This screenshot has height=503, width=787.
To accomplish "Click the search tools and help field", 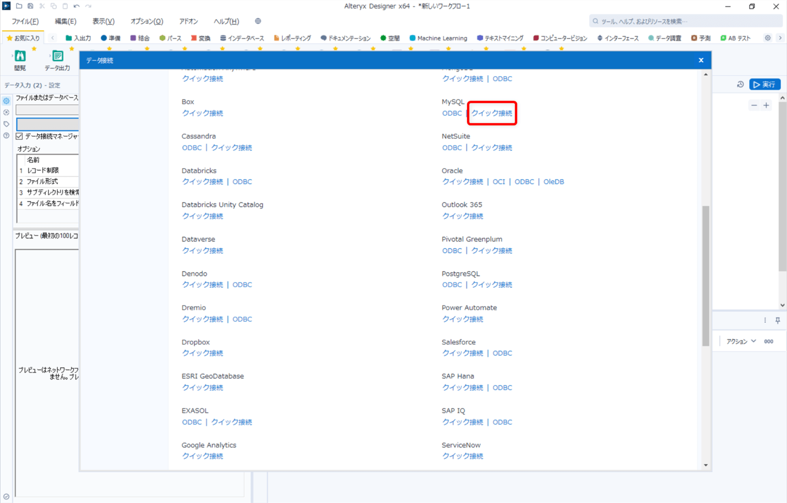I will coord(685,21).
